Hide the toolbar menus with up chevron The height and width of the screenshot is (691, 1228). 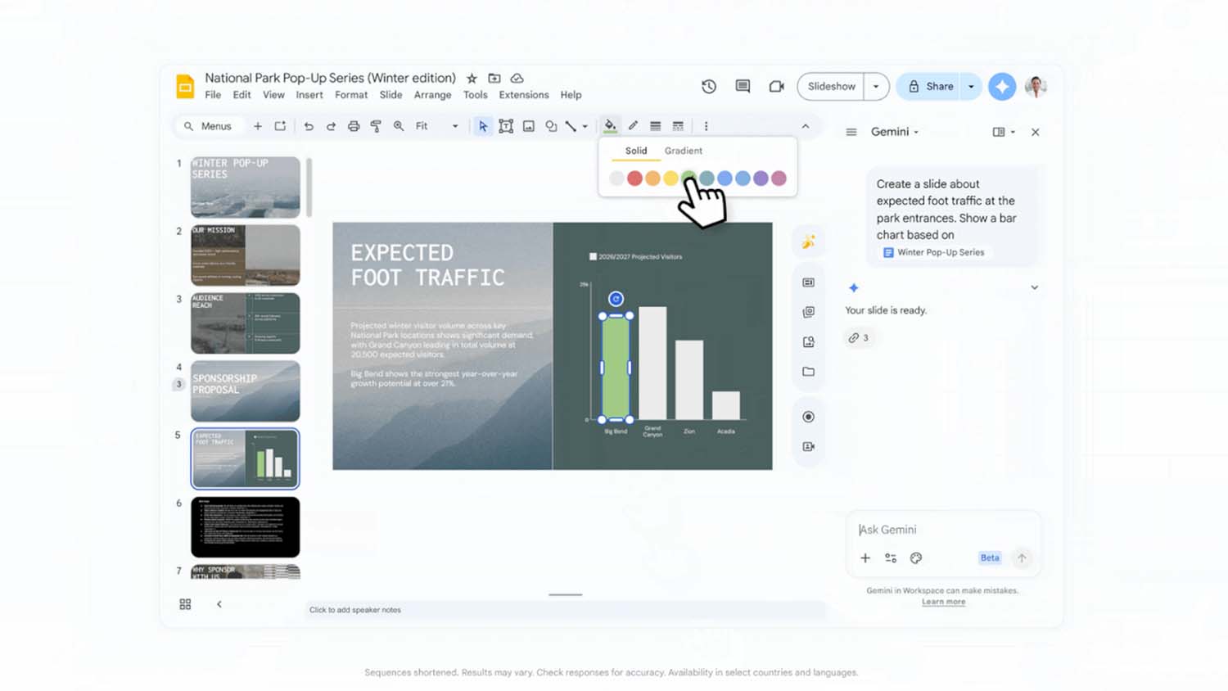[x=806, y=126]
